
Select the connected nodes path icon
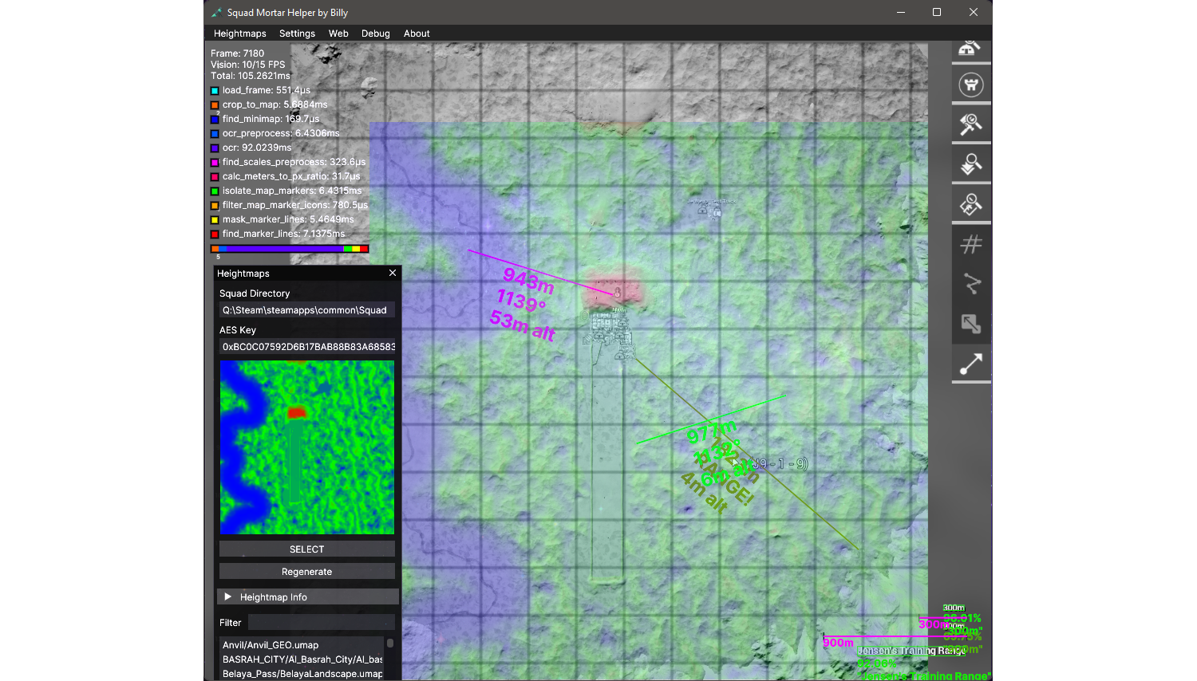(x=971, y=284)
